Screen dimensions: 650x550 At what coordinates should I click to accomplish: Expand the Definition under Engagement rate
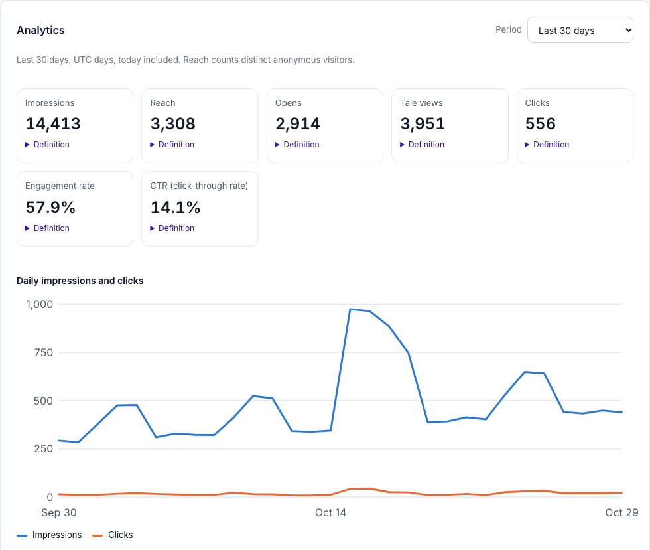coord(47,228)
